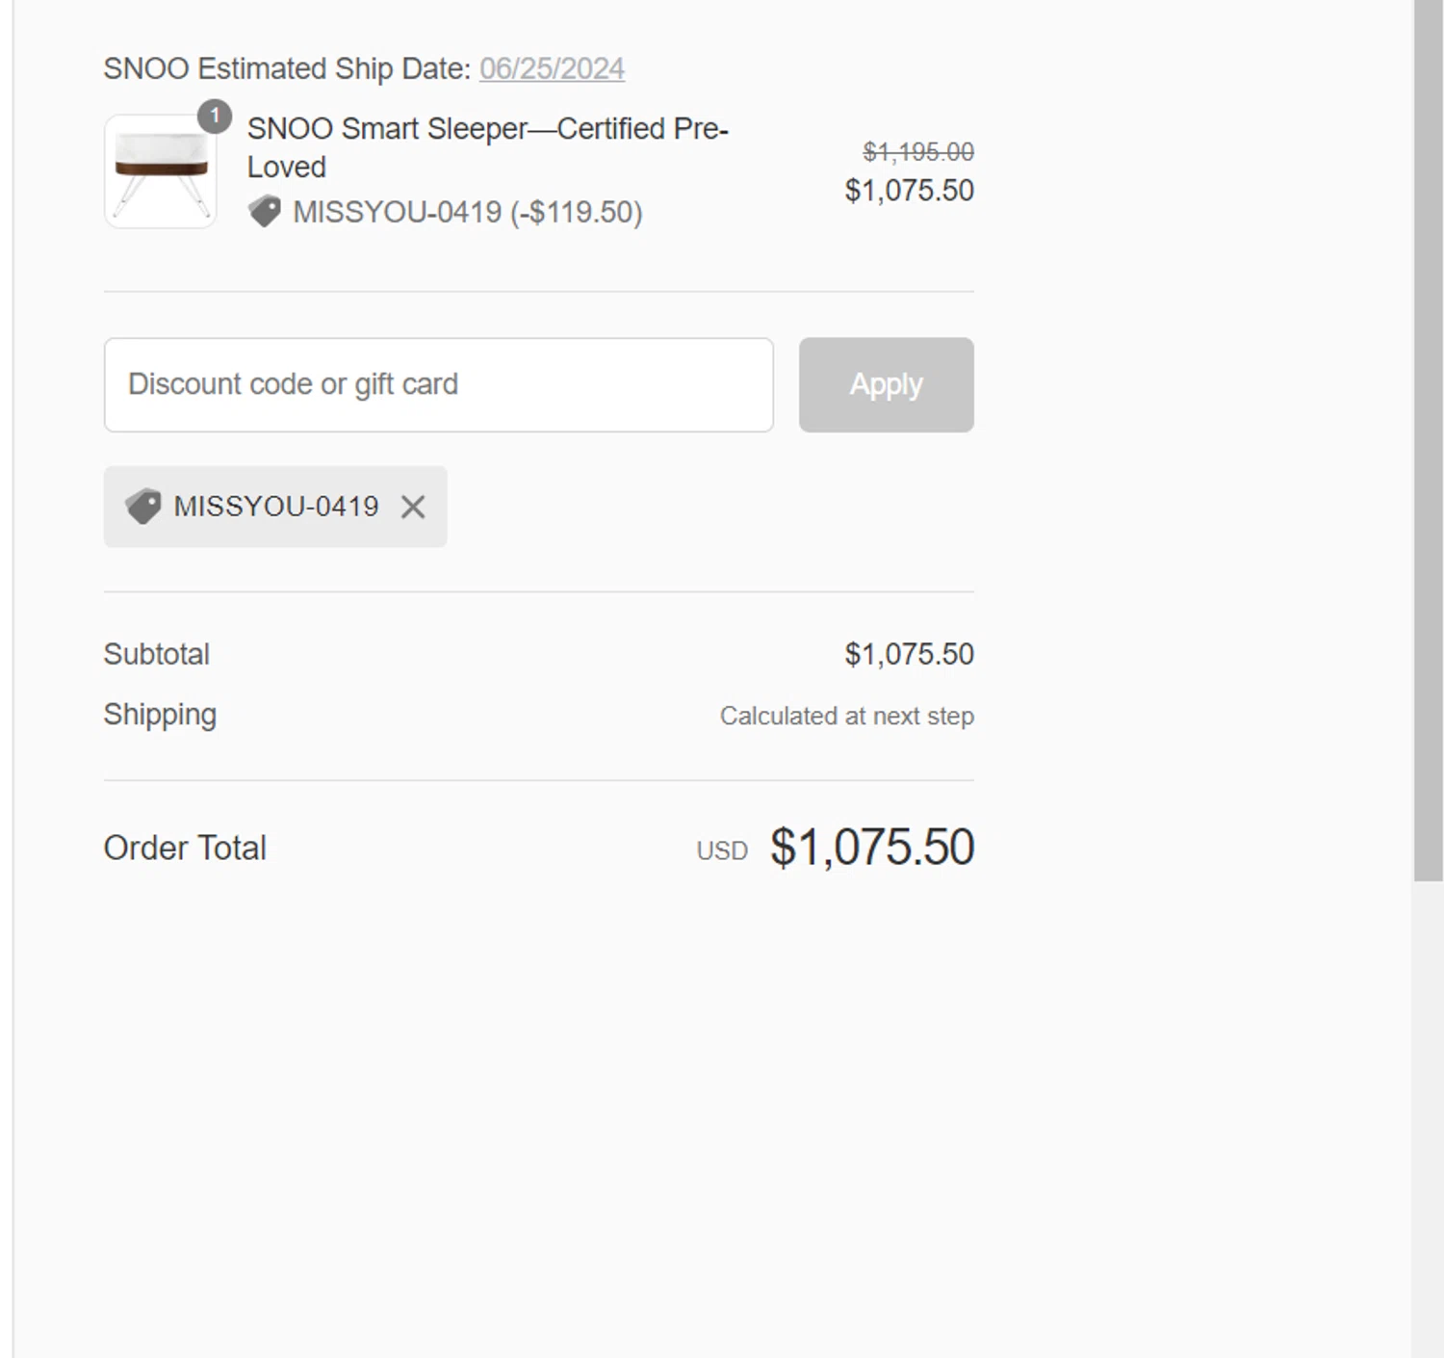Click the 'Calculated at next step' shipping text
The image size is (1444, 1358).
click(x=846, y=716)
